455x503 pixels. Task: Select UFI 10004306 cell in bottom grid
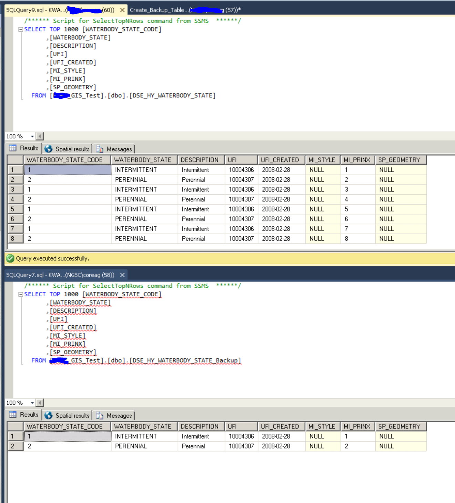(241, 436)
